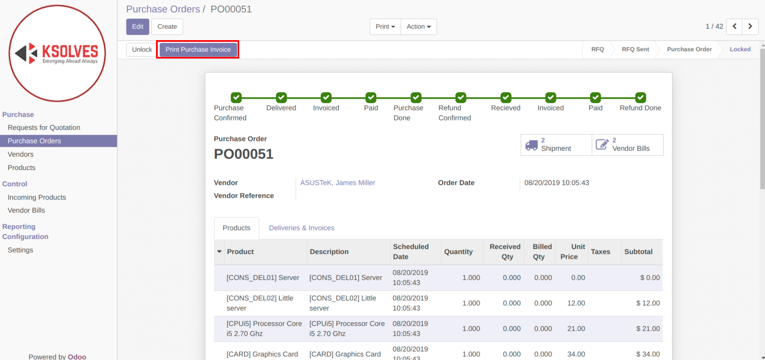Open the ASUSTeK, James Miller vendor link
The image size is (765, 360).
point(338,183)
